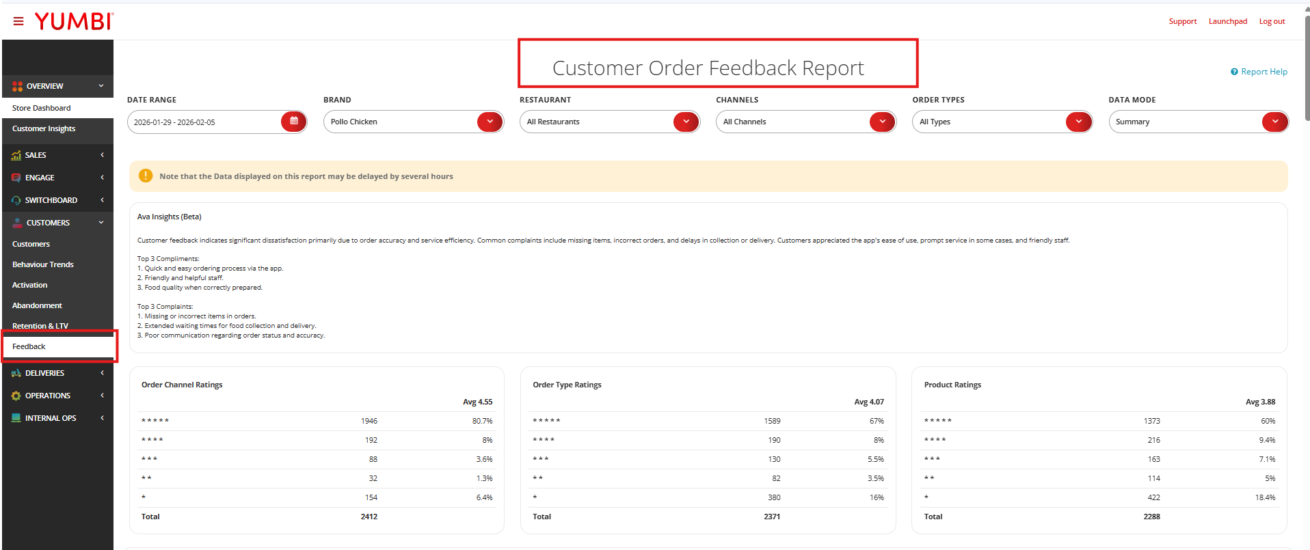Click the hamburger menu icon
1310x550 pixels.
pyautogui.click(x=18, y=21)
